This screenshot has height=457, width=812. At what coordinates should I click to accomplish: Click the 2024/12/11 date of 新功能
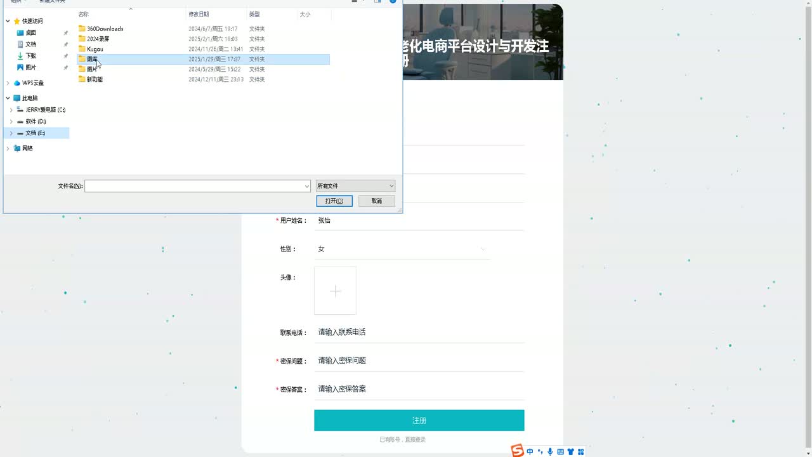pos(216,79)
